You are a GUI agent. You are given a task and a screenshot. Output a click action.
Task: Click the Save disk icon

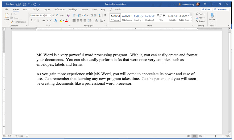point(24,4)
